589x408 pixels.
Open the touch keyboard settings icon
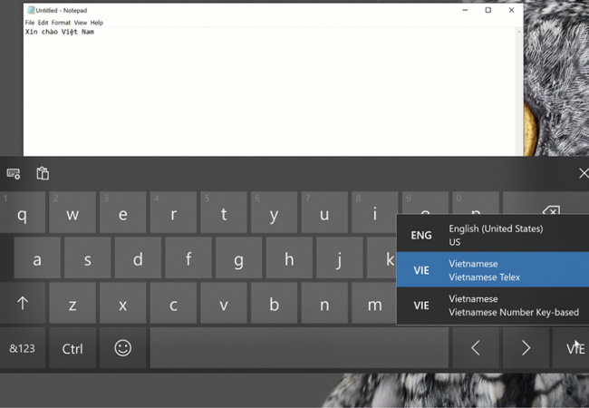(x=14, y=173)
